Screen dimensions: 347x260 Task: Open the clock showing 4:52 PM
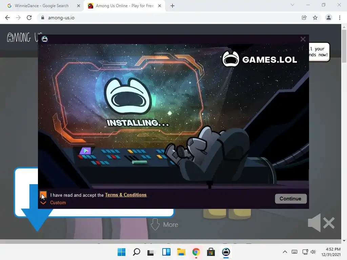point(331,252)
